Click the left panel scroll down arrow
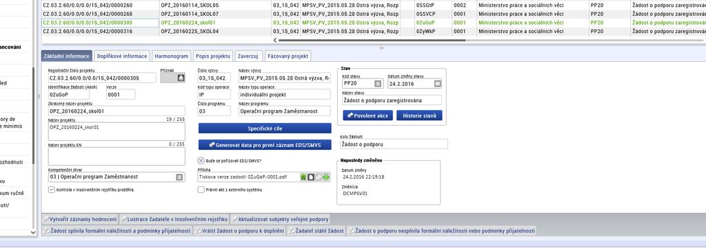706x248 pixels. pos(33,232)
